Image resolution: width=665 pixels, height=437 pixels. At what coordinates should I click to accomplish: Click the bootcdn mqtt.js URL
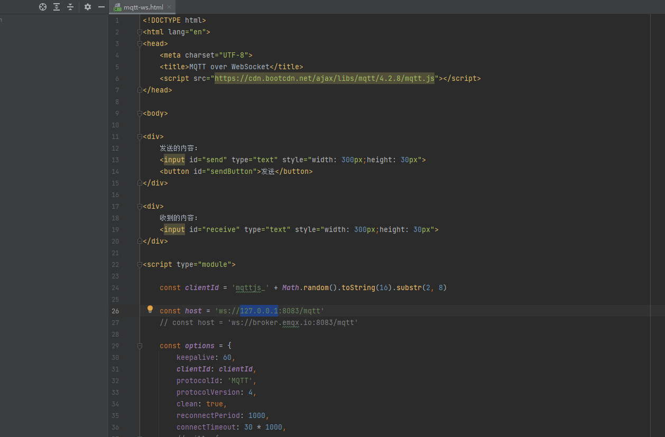click(x=325, y=78)
